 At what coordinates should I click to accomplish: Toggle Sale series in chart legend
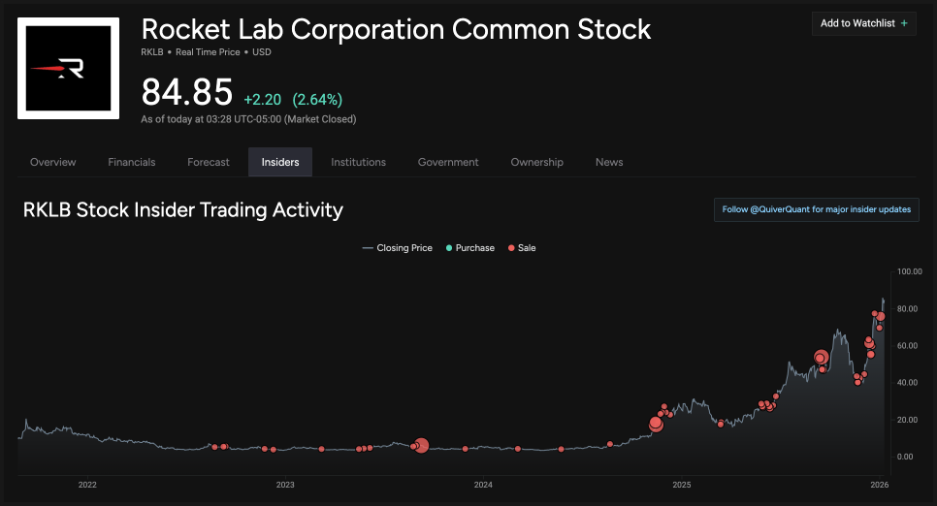pyautogui.click(x=522, y=248)
